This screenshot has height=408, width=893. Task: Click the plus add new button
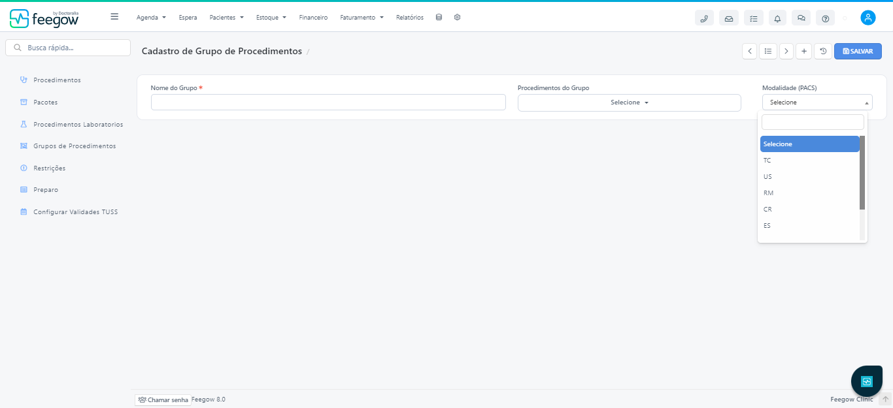(804, 51)
